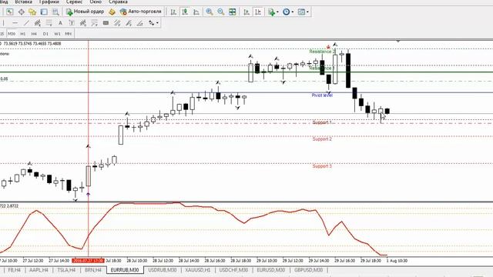This screenshot has width=493, height=277.
Task: Click the Pivot level label
Action: (322, 95)
